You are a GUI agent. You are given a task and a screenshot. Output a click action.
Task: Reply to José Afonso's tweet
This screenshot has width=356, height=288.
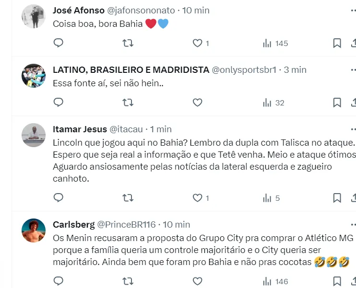59,43
